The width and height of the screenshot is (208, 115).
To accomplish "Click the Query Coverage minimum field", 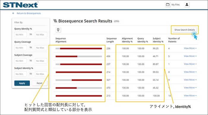I will click(21, 48).
